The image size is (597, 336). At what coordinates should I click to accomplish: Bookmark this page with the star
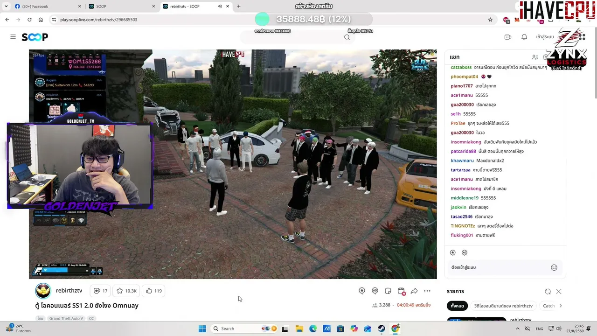[x=490, y=20]
